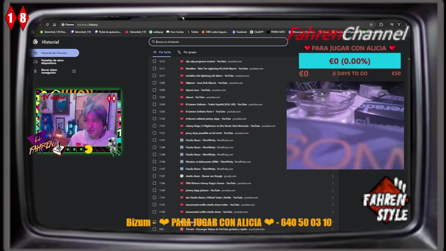This screenshot has height=251, width=446.
Task: Open the Foro Coches bookmark
Action: click(x=175, y=32)
